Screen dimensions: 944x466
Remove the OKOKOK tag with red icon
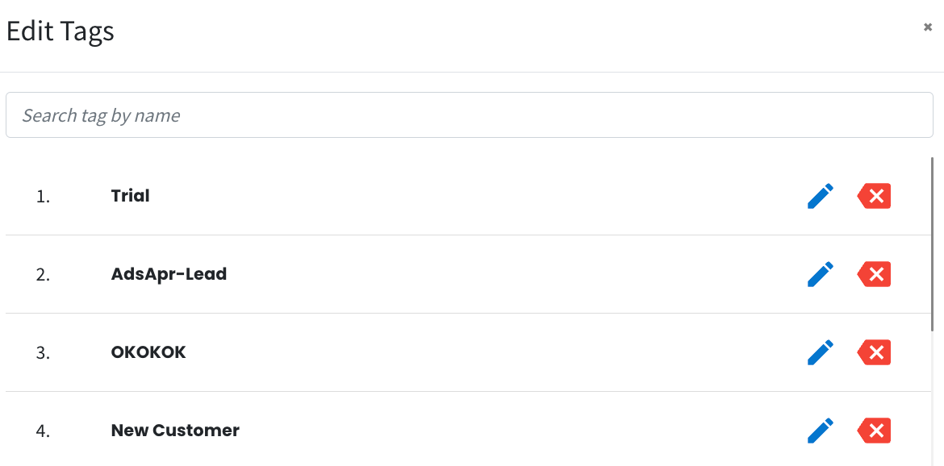coord(874,352)
